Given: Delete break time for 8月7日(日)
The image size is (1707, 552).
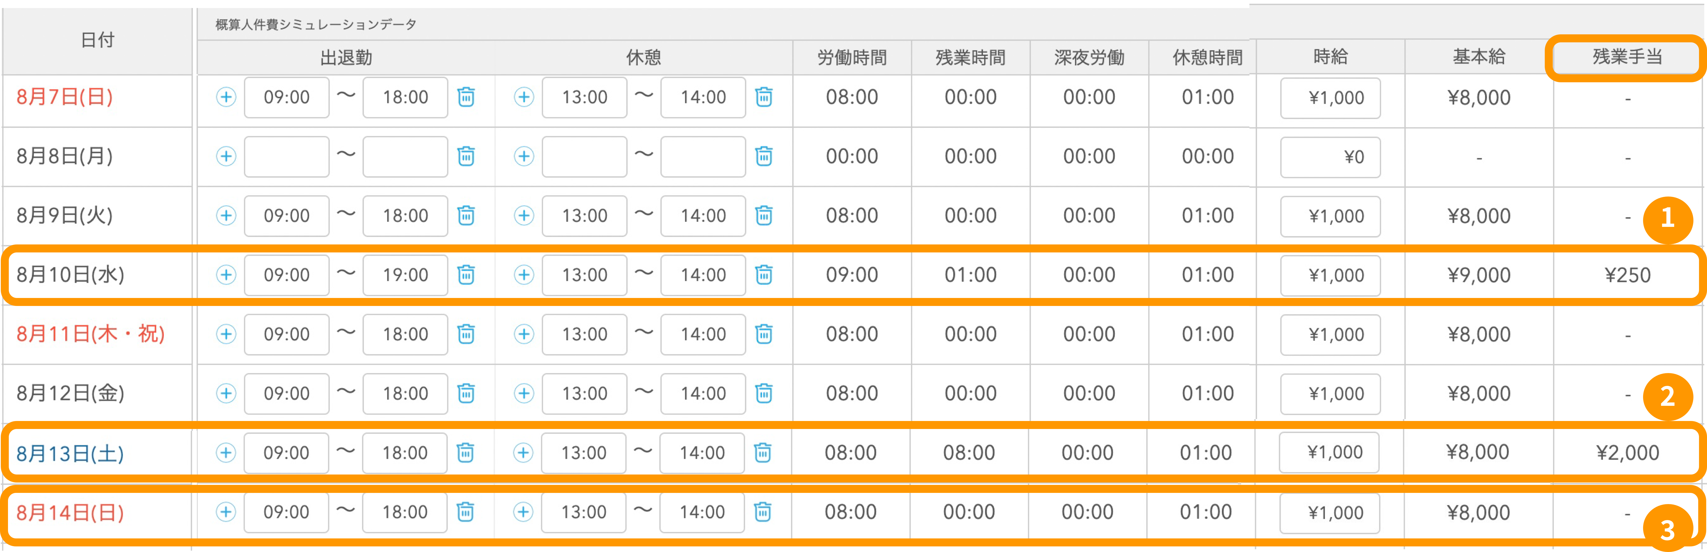Looking at the screenshot, I should click(x=763, y=97).
